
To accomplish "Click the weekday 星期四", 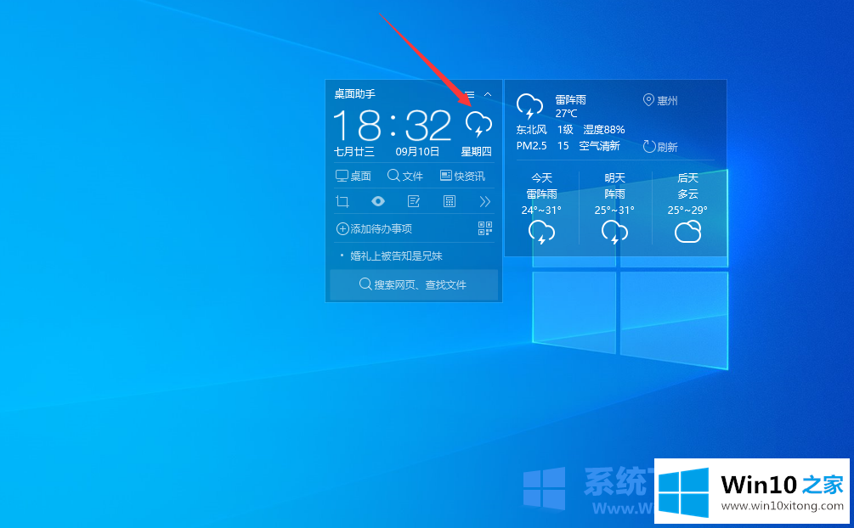I will point(477,152).
